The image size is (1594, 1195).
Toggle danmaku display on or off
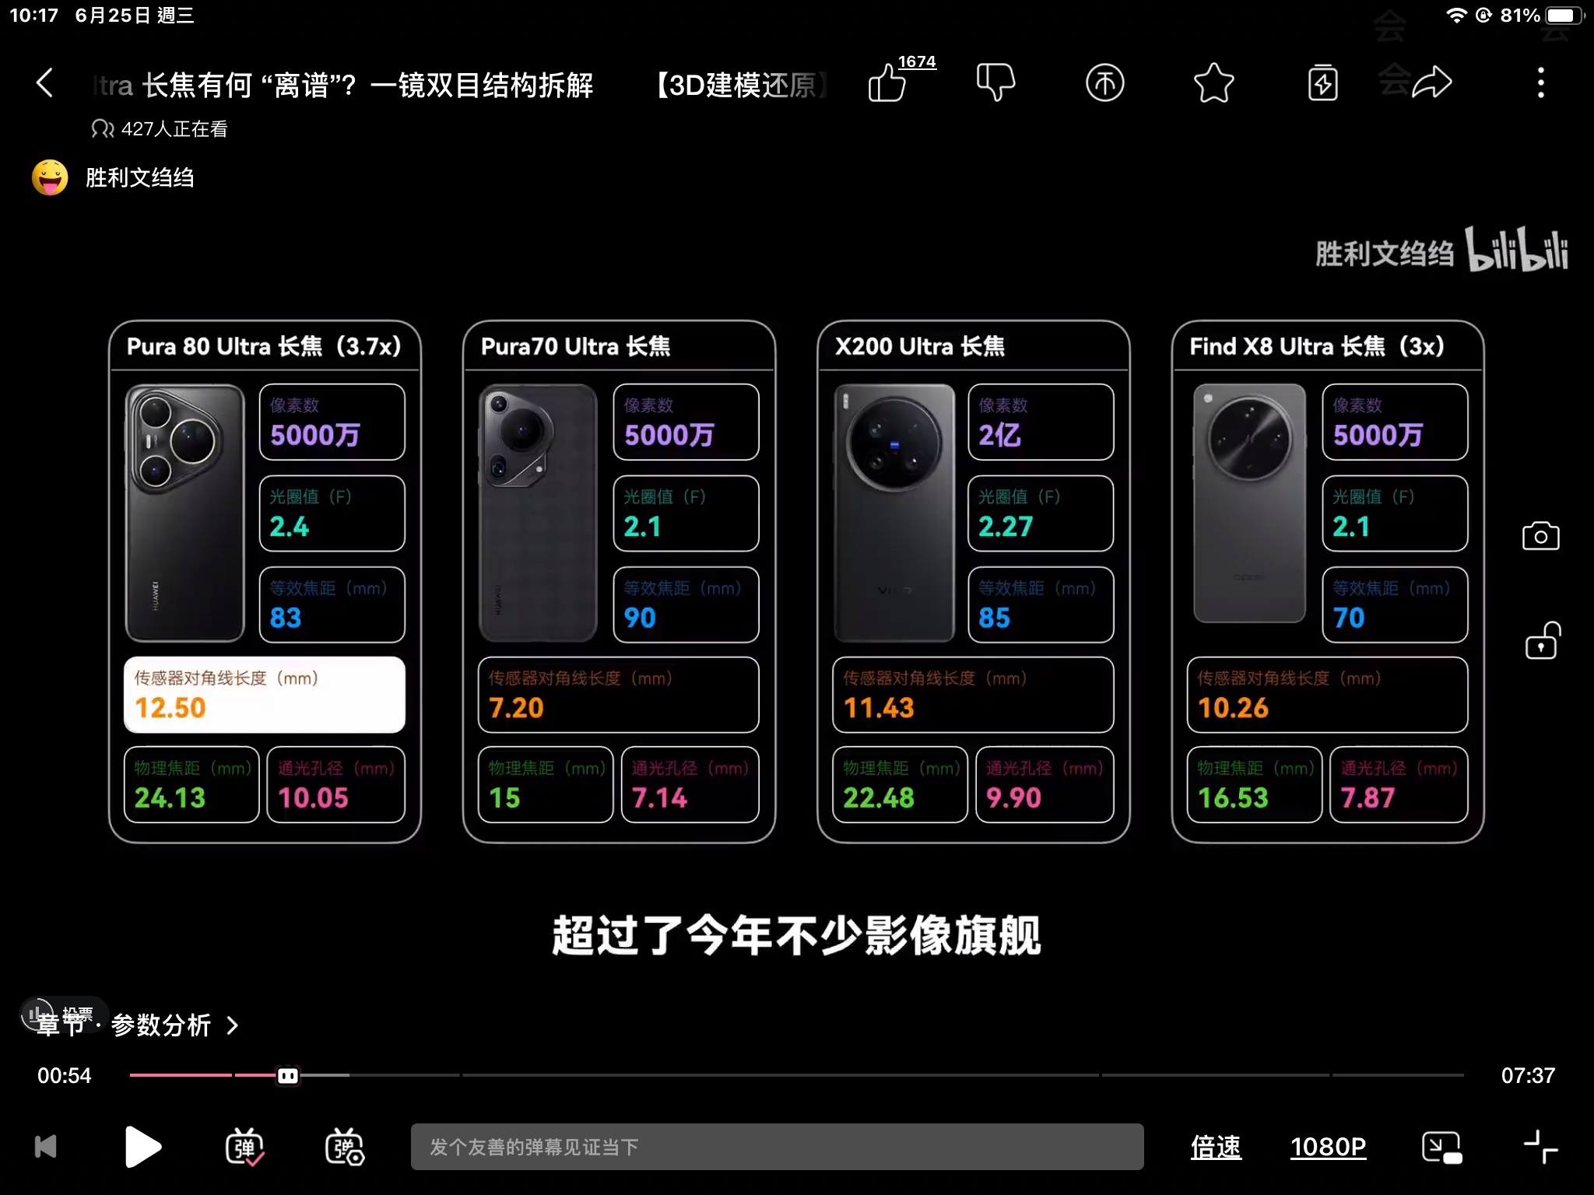244,1147
